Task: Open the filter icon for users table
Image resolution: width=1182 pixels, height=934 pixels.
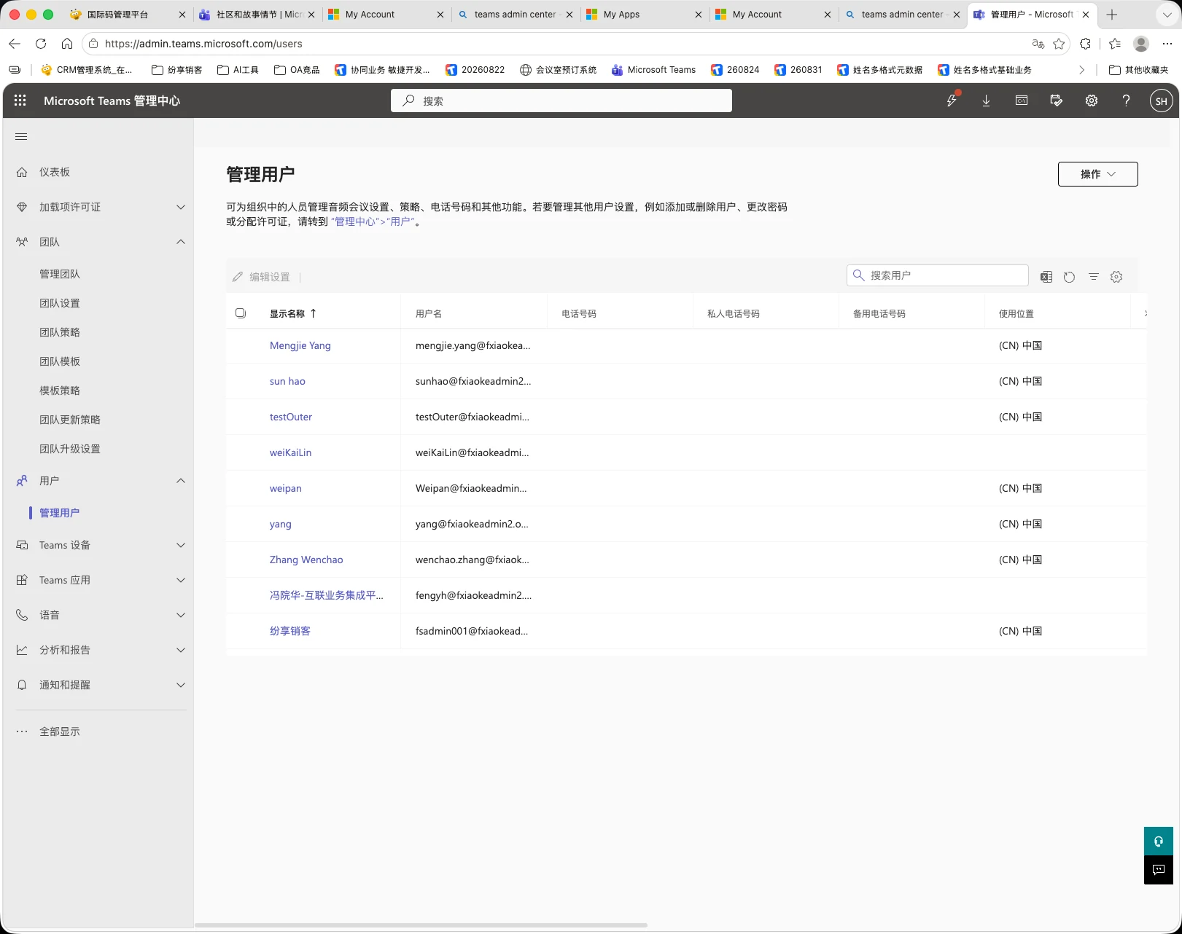Action: (1094, 277)
